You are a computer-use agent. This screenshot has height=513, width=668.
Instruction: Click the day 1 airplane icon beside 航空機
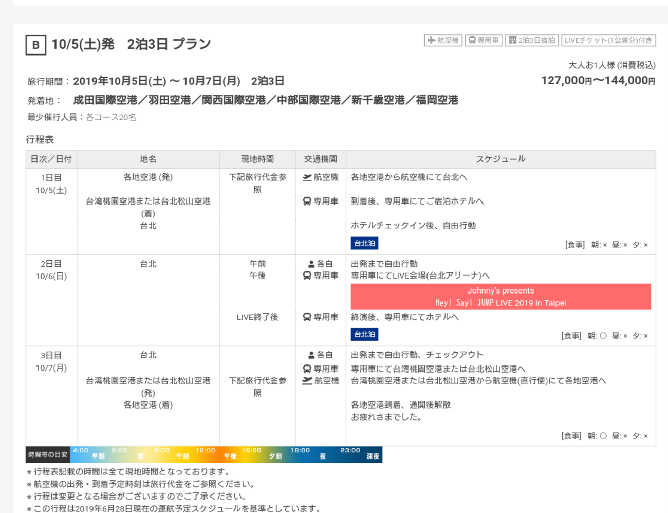pyautogui.click(x=307, y=177)
